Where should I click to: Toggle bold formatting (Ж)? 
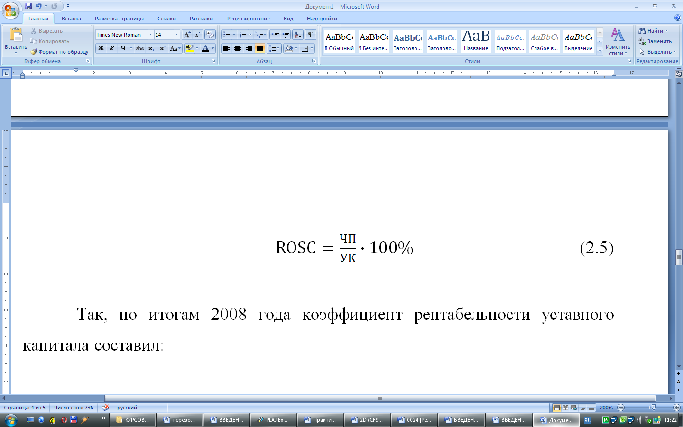(x=101, y=48)
